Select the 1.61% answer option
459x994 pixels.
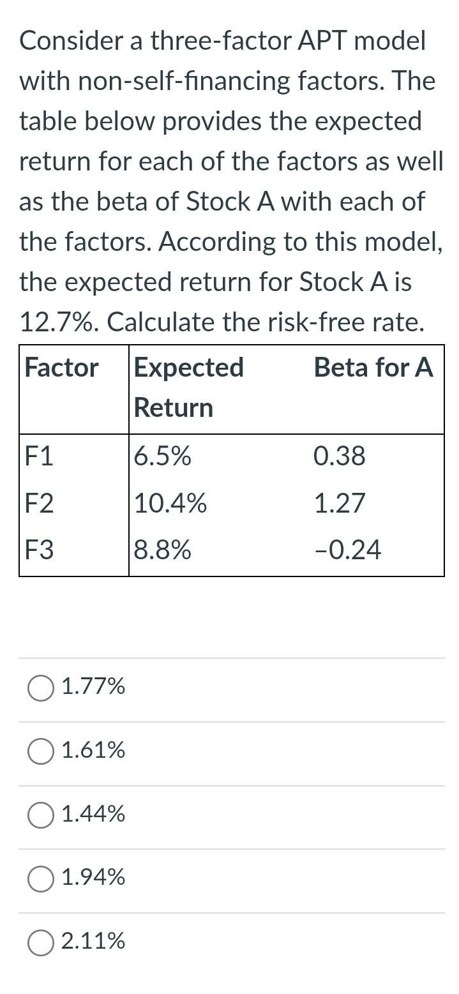pyautogui.click(x=40, y=751)
